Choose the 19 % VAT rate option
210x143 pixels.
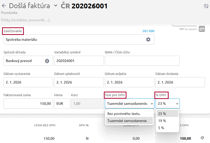(162, 121)
